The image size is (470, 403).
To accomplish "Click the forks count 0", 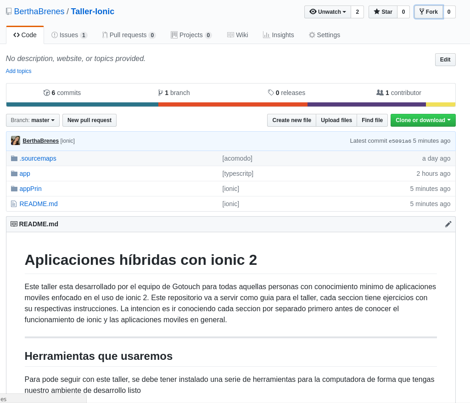I will (449, 11).
